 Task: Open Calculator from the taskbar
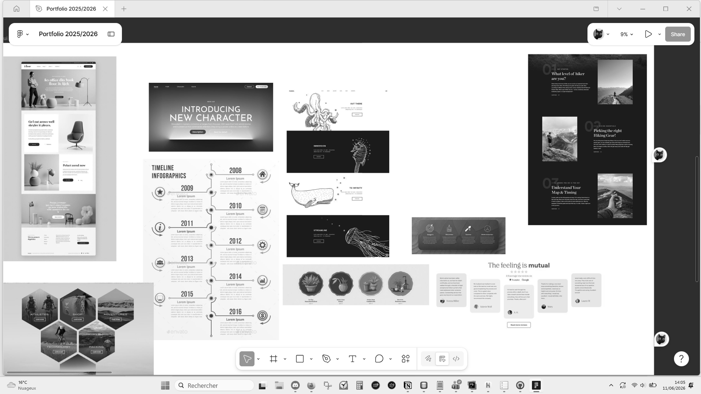coord(360,385)
